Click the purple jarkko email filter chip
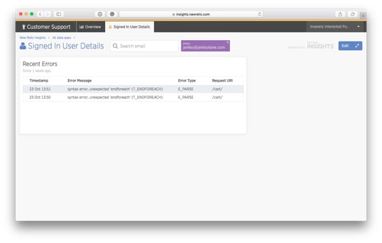 pyautogui.click(x=205, y=46)
